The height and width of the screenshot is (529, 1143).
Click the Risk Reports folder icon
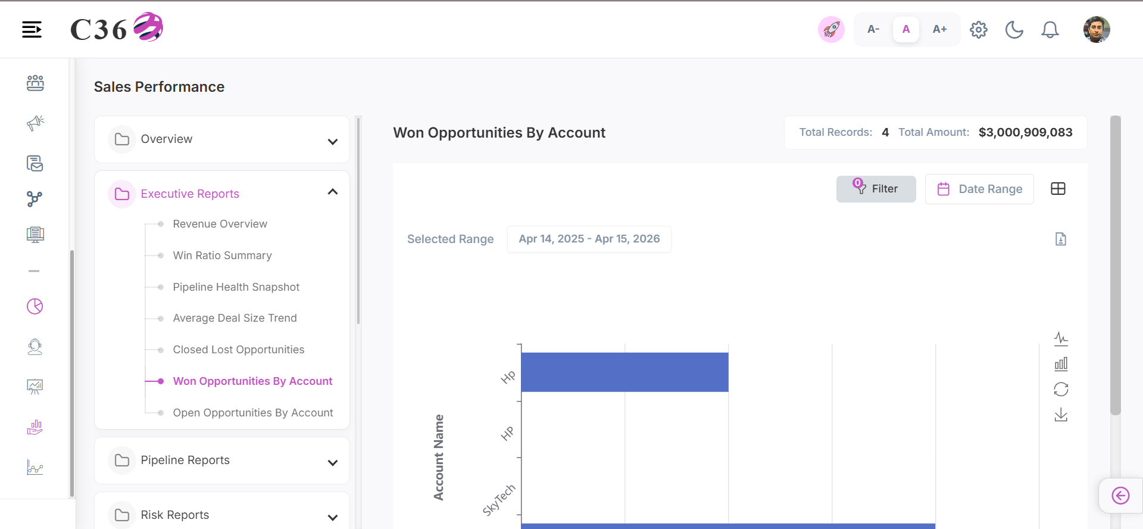point(122,515)
